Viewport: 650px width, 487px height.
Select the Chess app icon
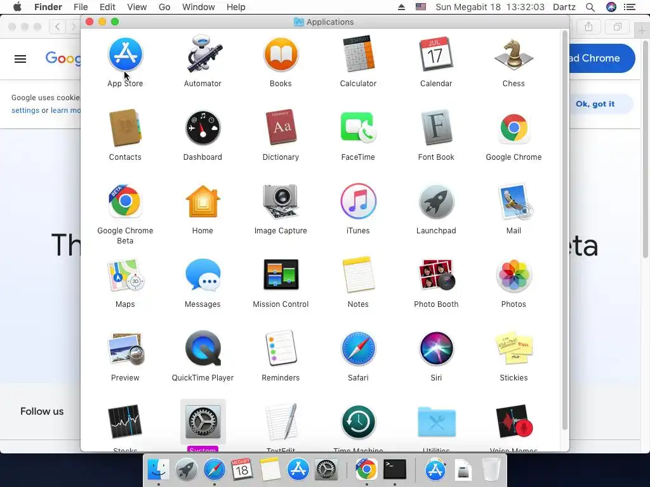[514, 55]
